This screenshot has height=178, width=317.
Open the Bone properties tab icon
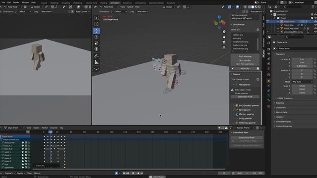point(268,100)
